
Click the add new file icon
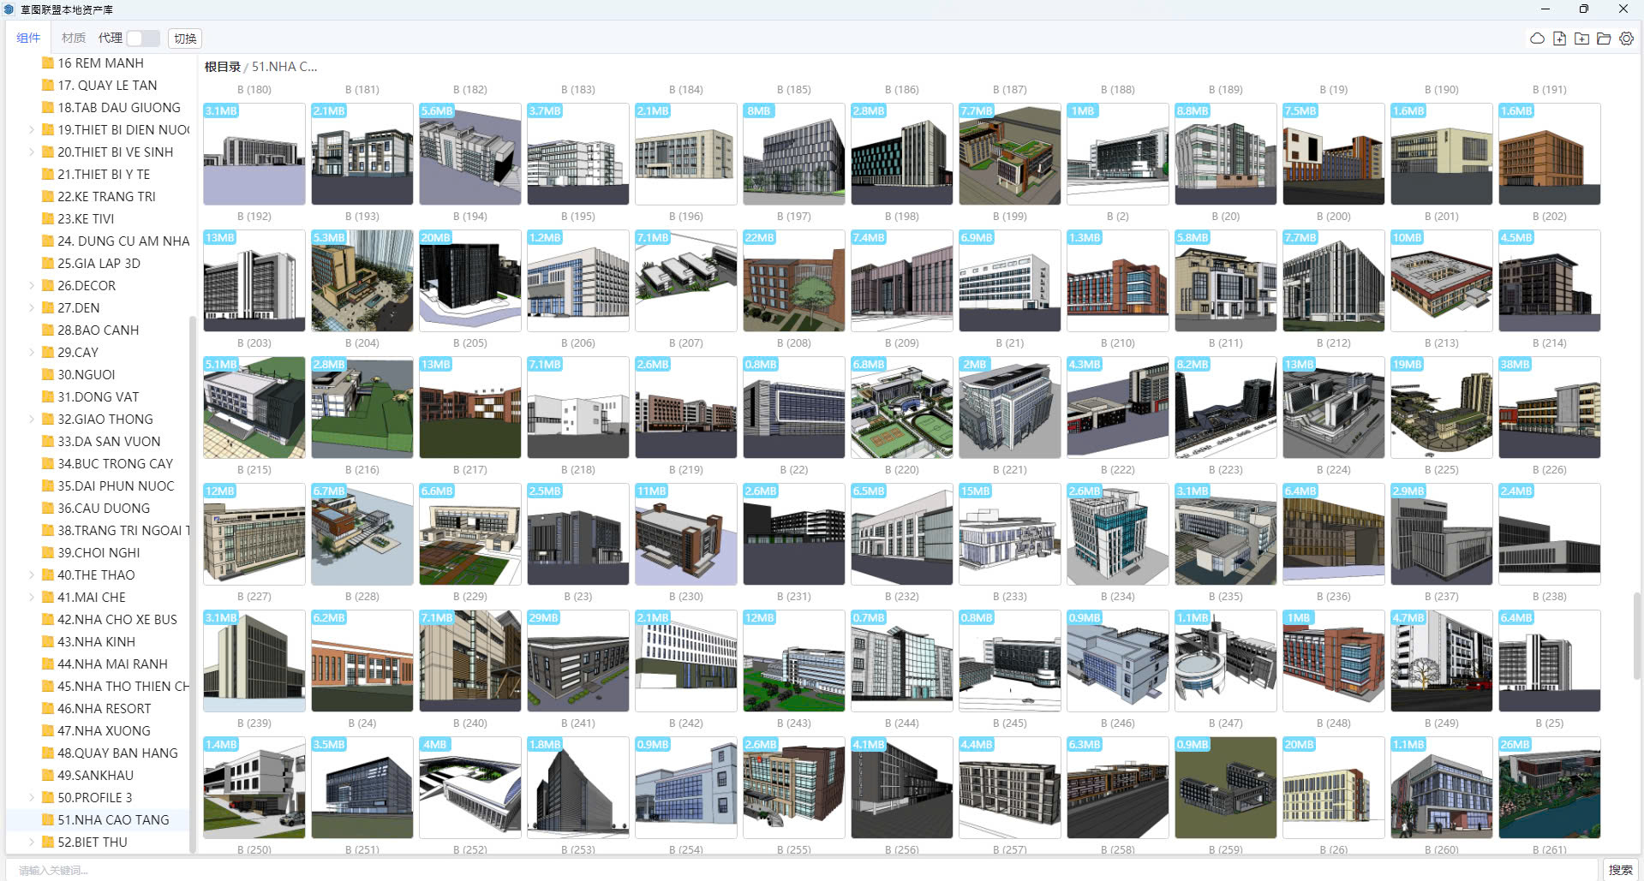(1559, 39)
